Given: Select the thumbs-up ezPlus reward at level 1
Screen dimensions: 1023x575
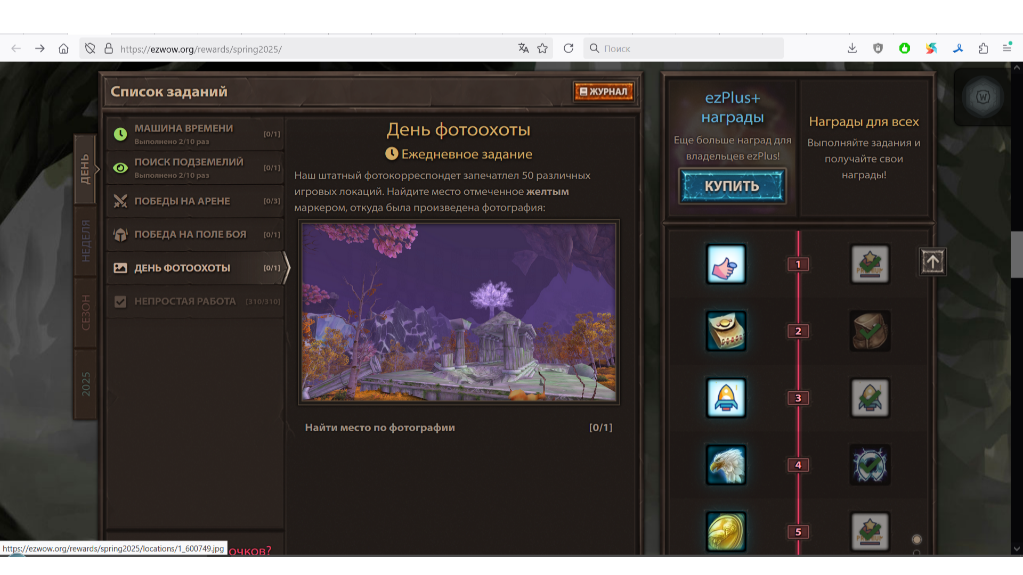Looking at the screenshot, I should pyautogui.click(x=726, y=264).
